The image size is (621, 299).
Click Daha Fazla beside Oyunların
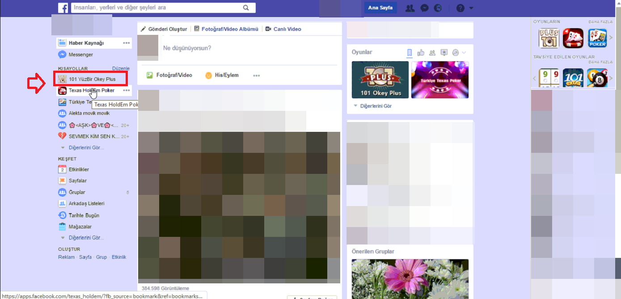click(600, 21)
